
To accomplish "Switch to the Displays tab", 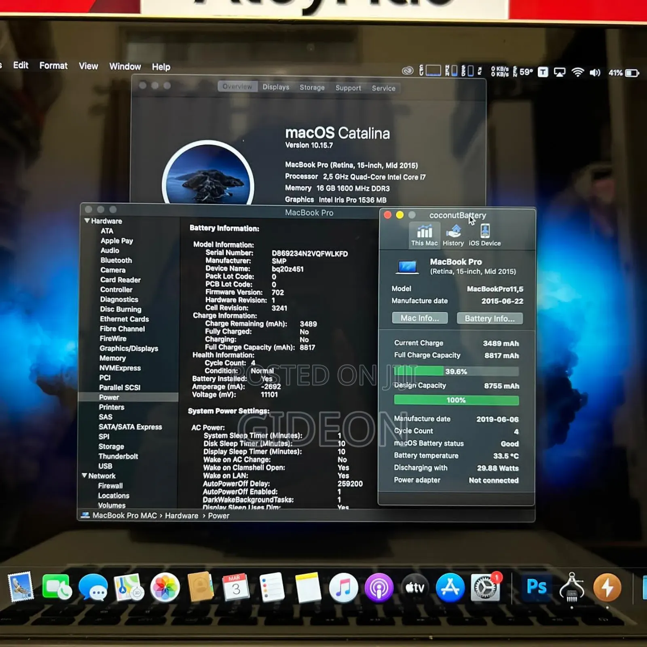I will click(x=276, y=87).
